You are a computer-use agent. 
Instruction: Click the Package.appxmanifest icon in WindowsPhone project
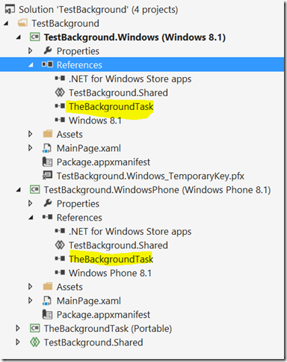(x=47, y=315)
